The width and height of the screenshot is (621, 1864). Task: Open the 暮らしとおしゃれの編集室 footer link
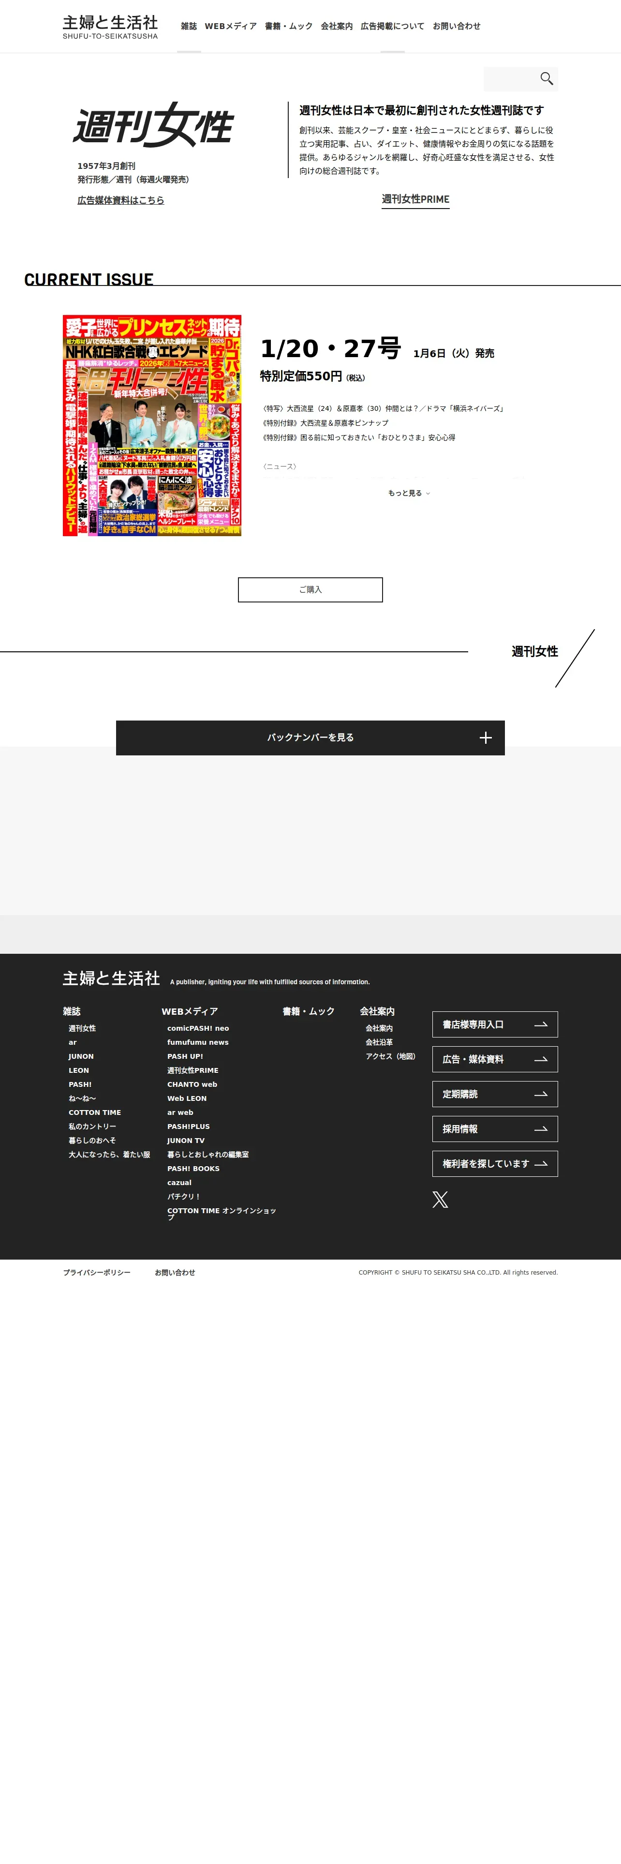click(208, 1154)
